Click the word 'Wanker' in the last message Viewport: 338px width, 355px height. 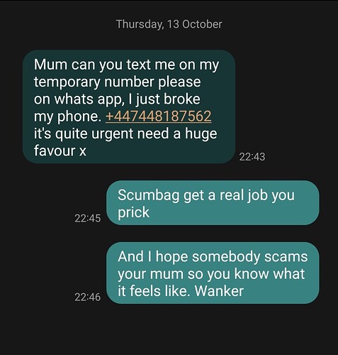tap(220, 291)
